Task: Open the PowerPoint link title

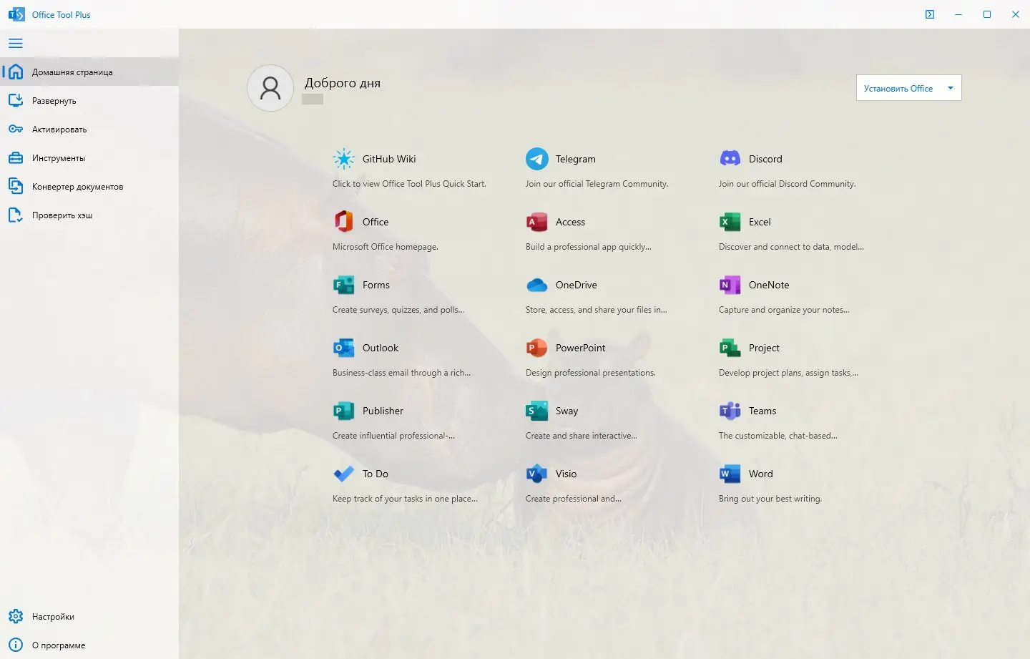Action: click(581, 348)
